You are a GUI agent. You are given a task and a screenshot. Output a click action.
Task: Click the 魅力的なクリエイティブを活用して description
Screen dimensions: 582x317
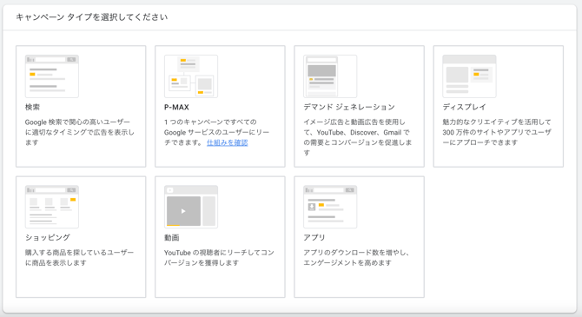[497, 132]
